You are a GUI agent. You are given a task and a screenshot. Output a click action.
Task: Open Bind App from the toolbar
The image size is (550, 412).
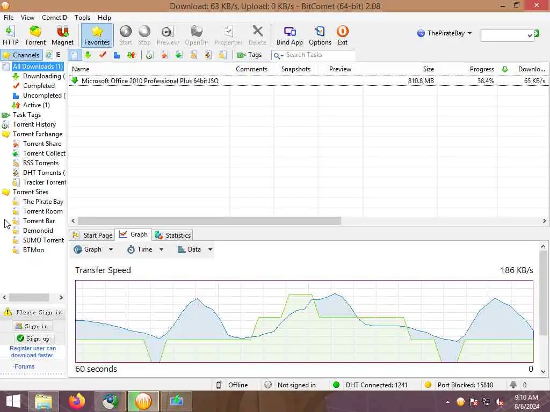coord(290,35)
